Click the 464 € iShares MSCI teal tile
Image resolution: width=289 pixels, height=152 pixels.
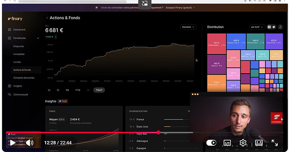[x=255, y=41]
